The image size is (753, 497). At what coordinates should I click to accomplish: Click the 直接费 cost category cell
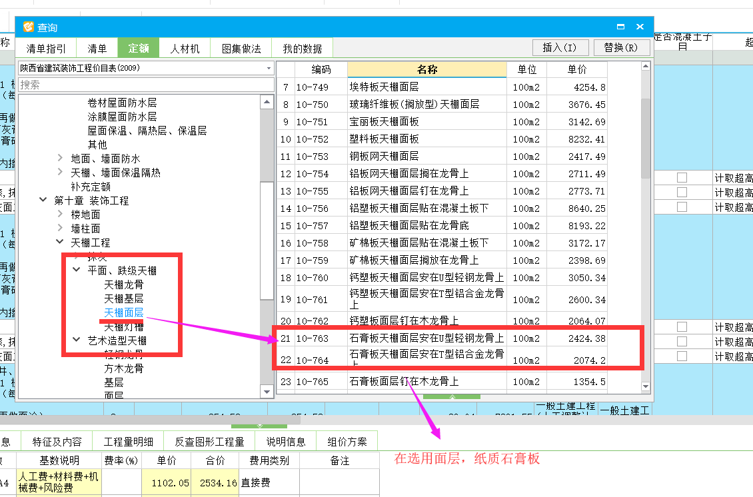click(269, 482)
